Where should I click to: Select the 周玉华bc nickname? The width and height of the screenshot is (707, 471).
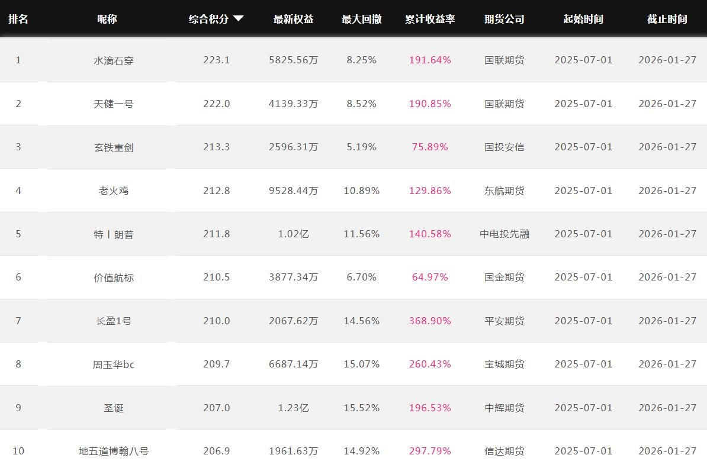[114, 364]
